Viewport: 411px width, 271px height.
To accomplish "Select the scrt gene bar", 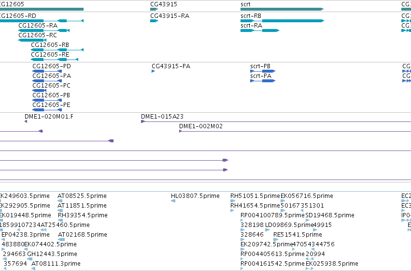I will tap(282, 9).
